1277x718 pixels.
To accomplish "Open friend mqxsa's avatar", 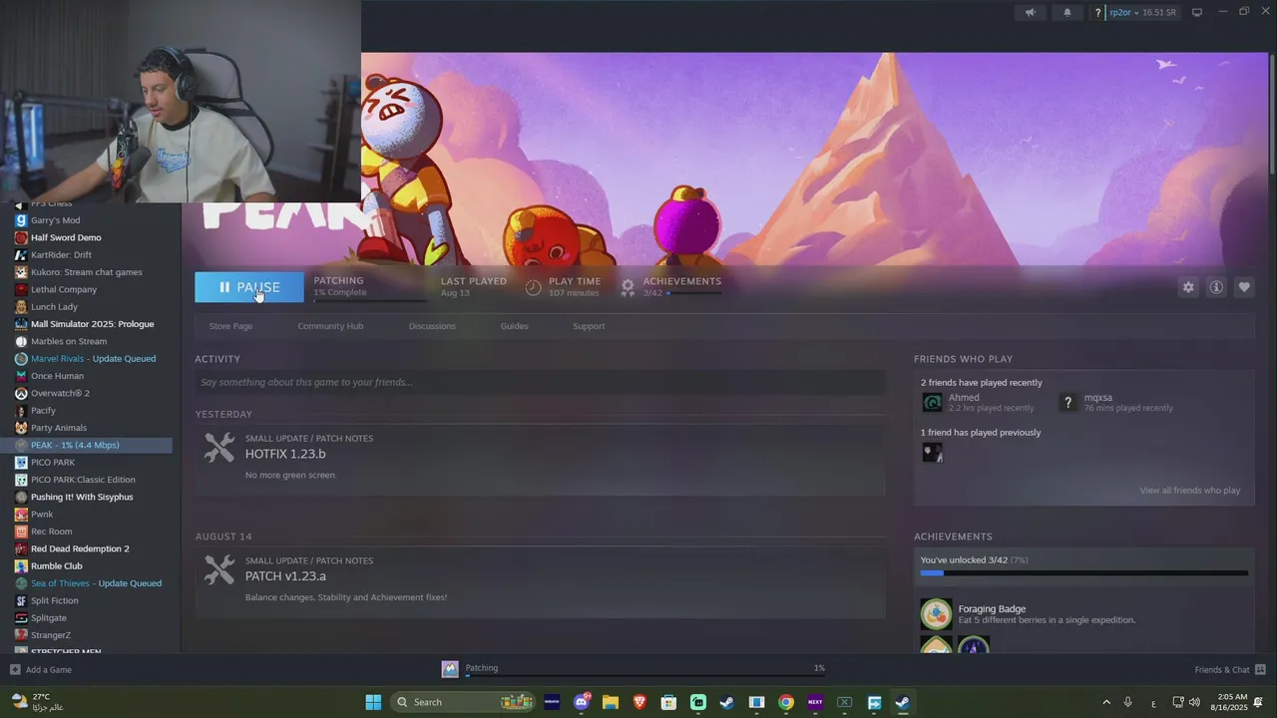I will click(x=1067, y=402).
